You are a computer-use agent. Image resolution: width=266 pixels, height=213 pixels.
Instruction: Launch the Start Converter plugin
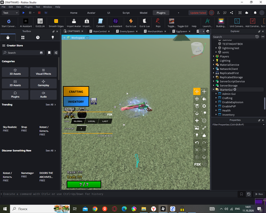(9, 23)
